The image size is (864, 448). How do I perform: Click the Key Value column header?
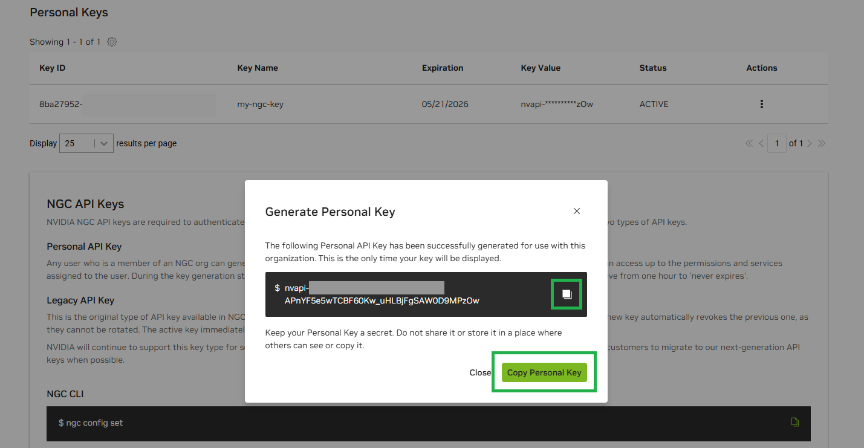[x=541, y=68]
